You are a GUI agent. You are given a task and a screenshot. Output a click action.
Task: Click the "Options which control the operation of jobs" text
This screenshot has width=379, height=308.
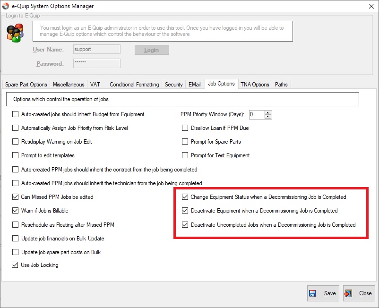tap(61, 99)
